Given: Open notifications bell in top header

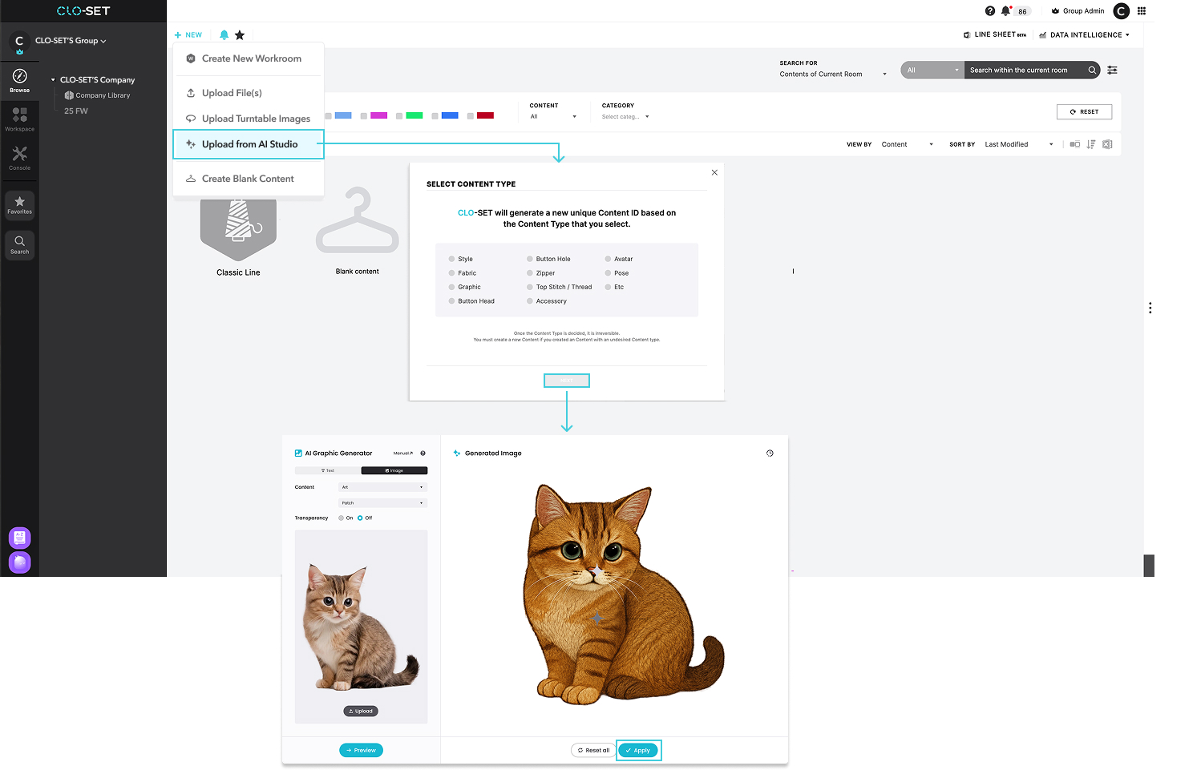Looking at the screenshot, I should click(x=1005, y=10).
